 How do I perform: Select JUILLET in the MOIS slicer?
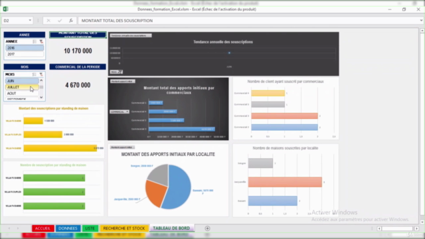point(22,87)
